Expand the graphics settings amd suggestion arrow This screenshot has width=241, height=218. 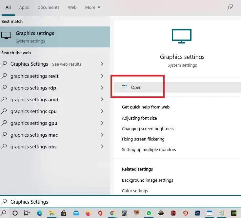[102, 99]
